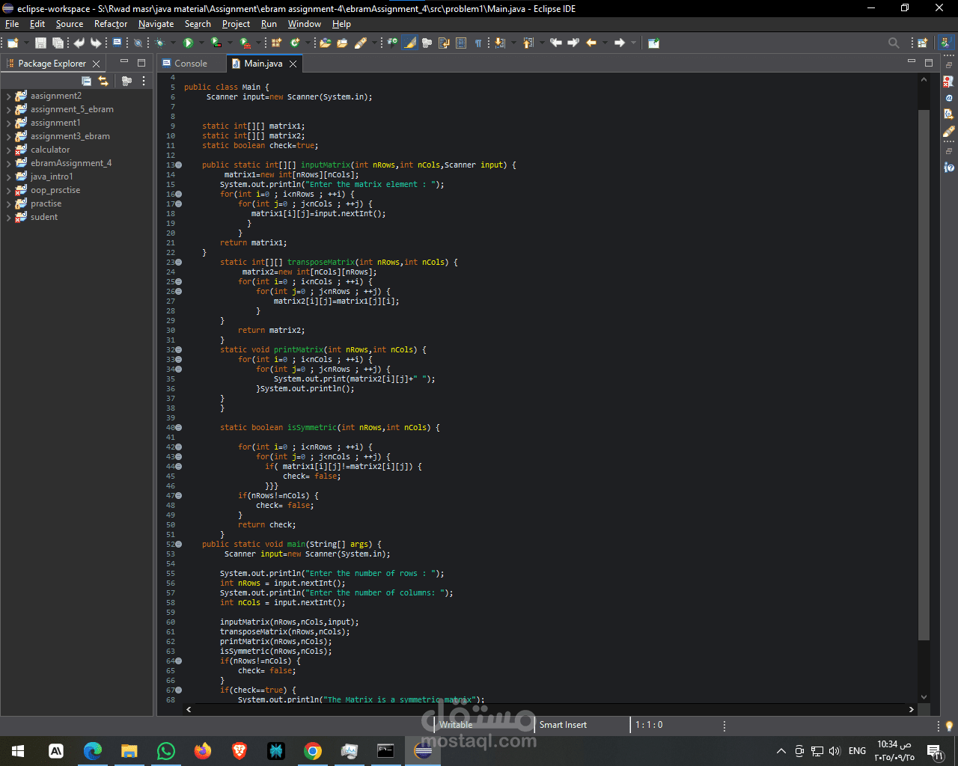Click the yellow Back navigation arrow

coord(591,43)
